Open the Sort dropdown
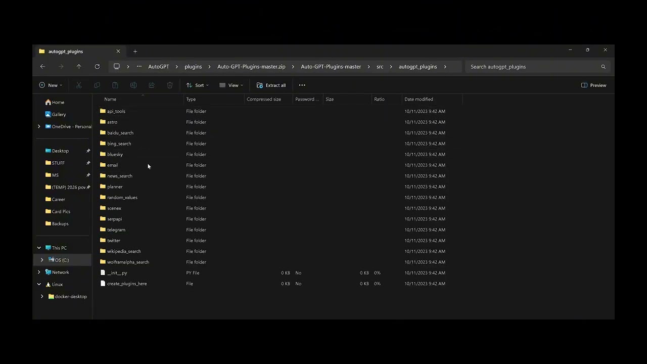Screen dimensions: 647x364 [197, 85]
